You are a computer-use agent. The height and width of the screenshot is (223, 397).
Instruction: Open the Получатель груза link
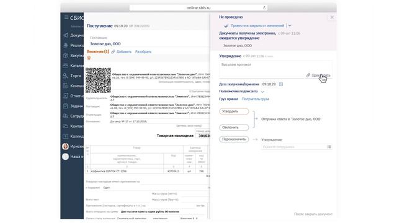click(256, 99)
